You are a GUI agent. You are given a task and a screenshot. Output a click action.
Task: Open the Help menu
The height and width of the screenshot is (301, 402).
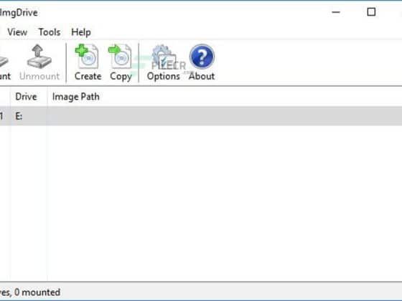coord(81,32)
